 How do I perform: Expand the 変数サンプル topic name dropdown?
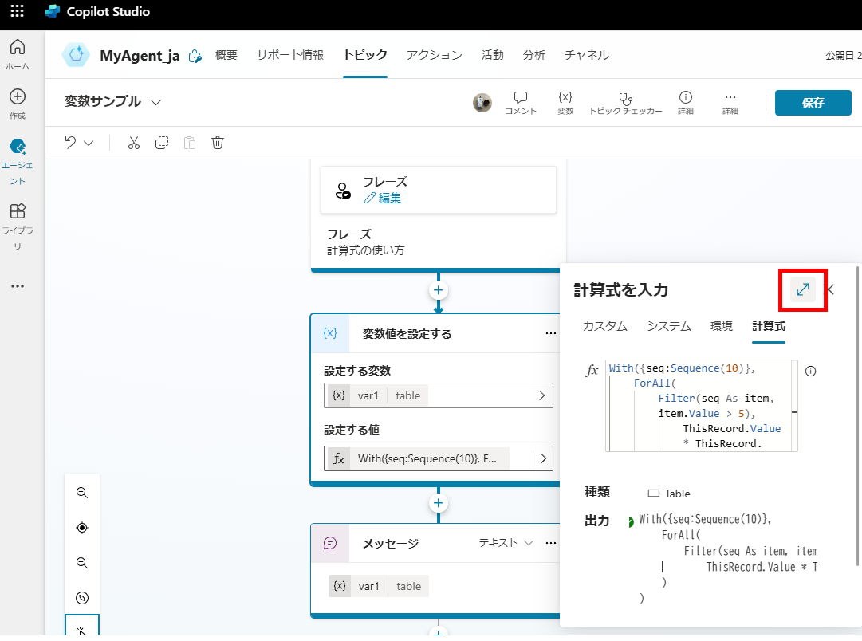(x=156, y=102)
